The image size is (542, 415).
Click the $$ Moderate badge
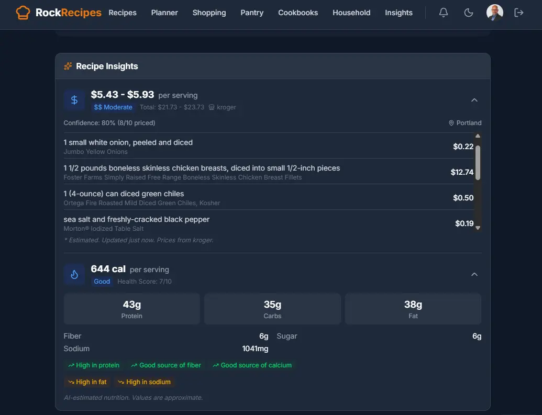113,107
